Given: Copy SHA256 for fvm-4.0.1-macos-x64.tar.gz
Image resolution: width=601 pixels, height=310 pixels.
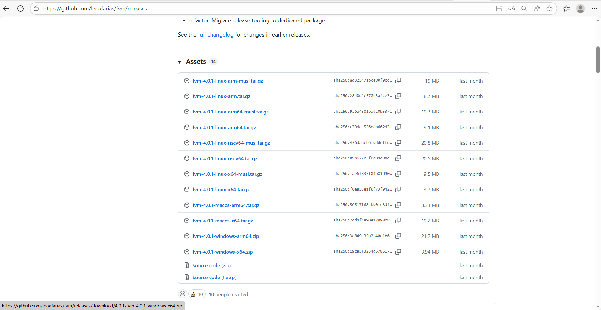Looking at the screenshot, I should 398,221.
